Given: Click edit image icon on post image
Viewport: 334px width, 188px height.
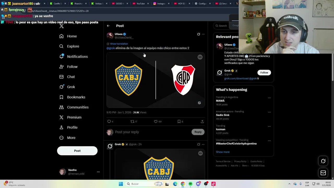Looking at the screenshot, I should [199, 103].
